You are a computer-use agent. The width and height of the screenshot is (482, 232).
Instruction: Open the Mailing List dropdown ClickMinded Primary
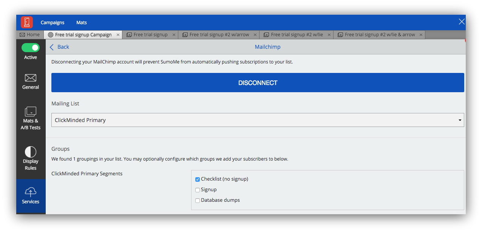point(258,120)
